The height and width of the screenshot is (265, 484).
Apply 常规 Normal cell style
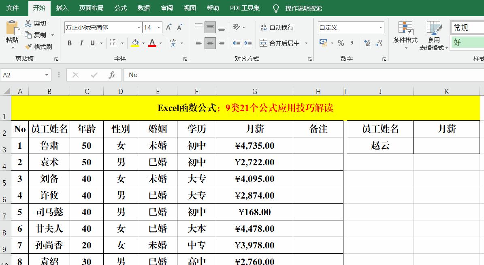pyautogui.click(x=467, y=28)
